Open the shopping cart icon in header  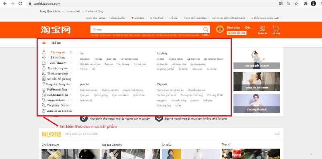point(275,28)
